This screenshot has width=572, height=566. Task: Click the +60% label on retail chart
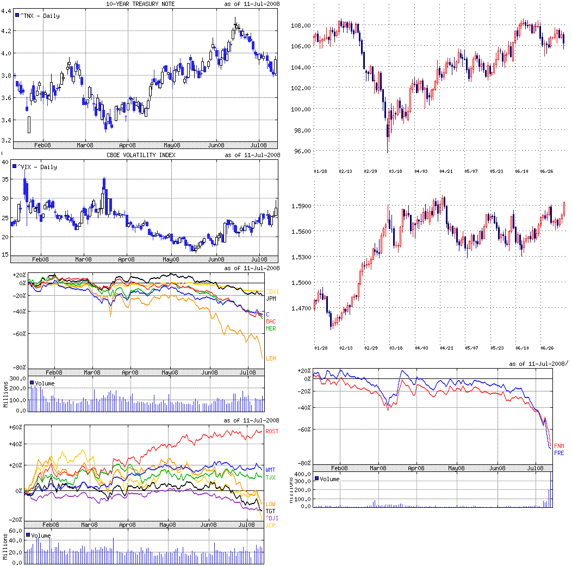(15, 427)
